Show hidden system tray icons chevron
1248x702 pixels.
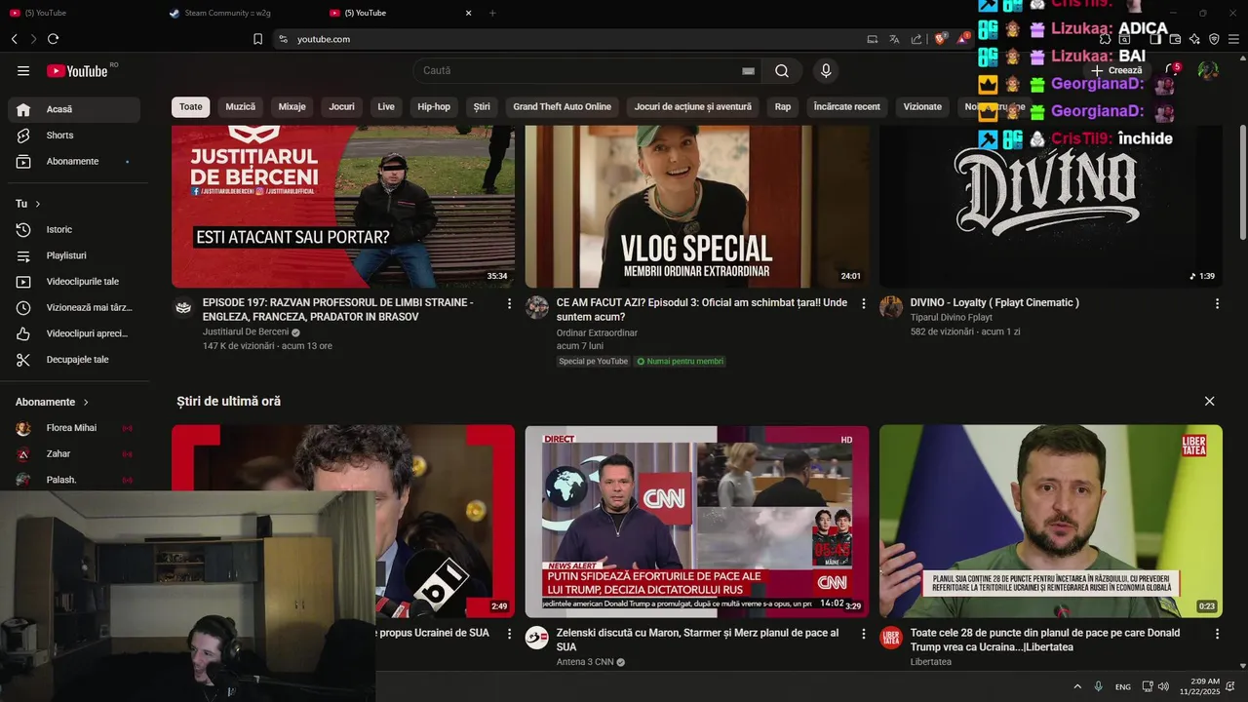click(x=1077, y=686)
